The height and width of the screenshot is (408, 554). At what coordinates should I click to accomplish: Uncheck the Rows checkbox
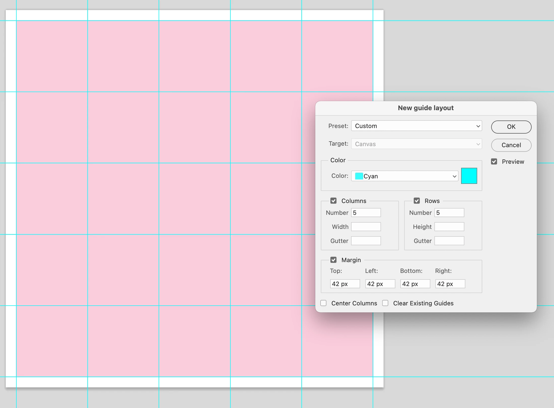click(417, 201)
